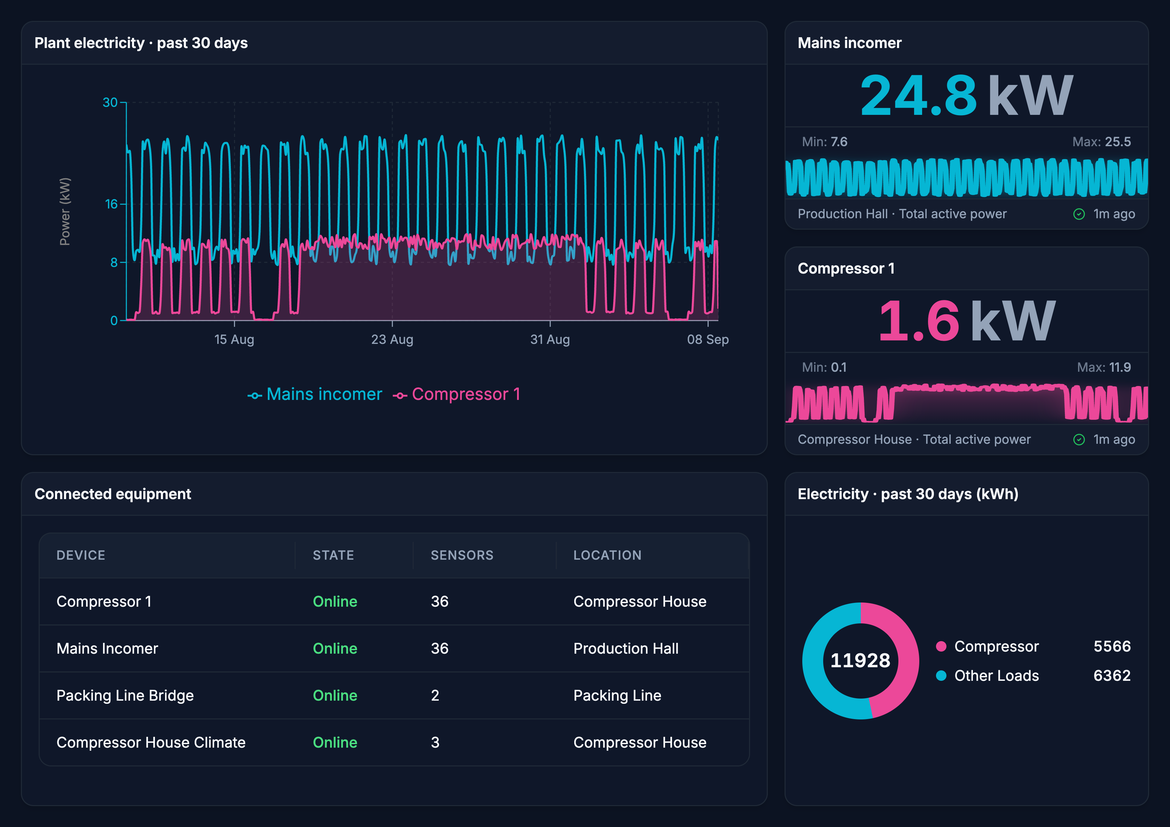Click the Production Hall location cell

[626, 648]
